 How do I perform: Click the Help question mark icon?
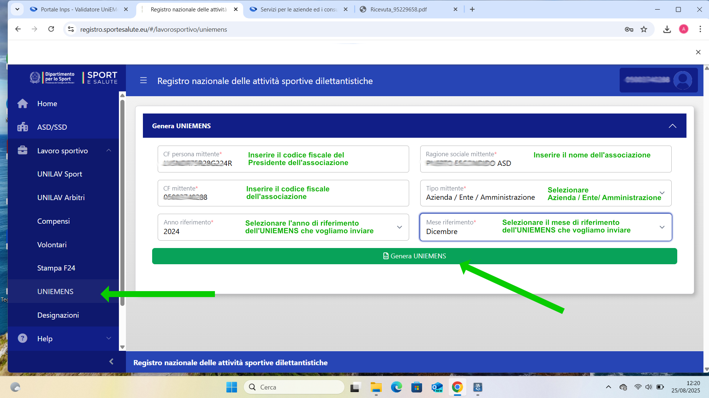pyautogui.click(x=23, y=338)
